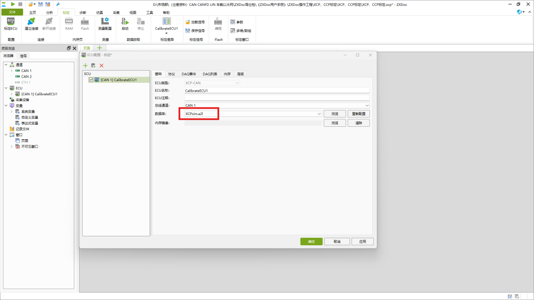Click the database status bar icon
534x300 pixels.
(517, 296)
